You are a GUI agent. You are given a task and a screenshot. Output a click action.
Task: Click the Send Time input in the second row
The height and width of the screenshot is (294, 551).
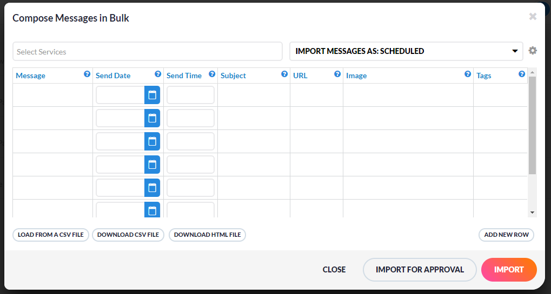[190, 118]
